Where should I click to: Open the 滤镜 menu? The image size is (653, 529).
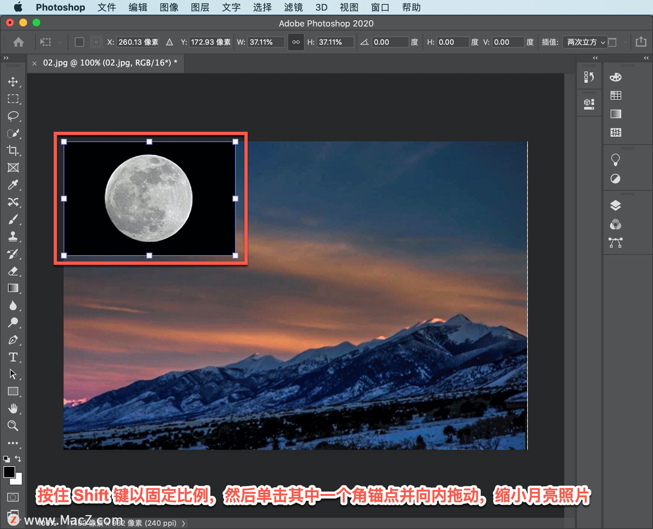[x=294, y=7]
